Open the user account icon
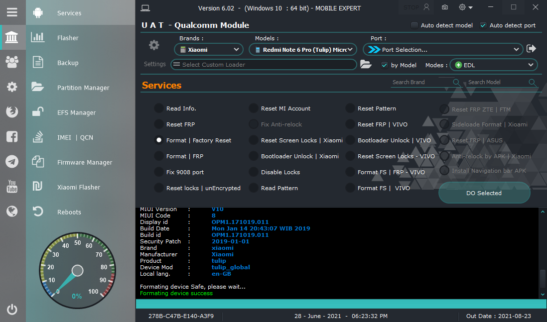Screen dimensions: 547x322 click(426, 7)
